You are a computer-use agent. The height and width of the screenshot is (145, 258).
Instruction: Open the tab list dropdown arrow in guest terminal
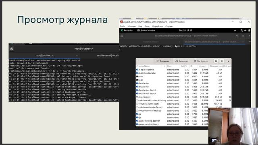tap(250, 42)
